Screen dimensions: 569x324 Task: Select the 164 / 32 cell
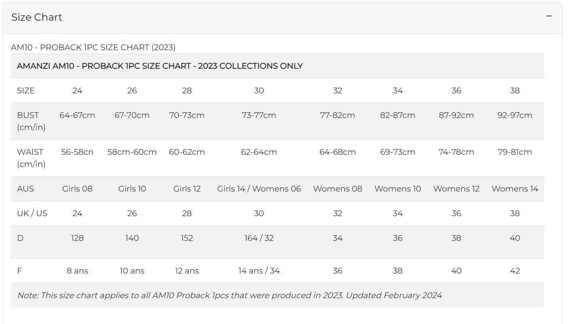[259, 238]
